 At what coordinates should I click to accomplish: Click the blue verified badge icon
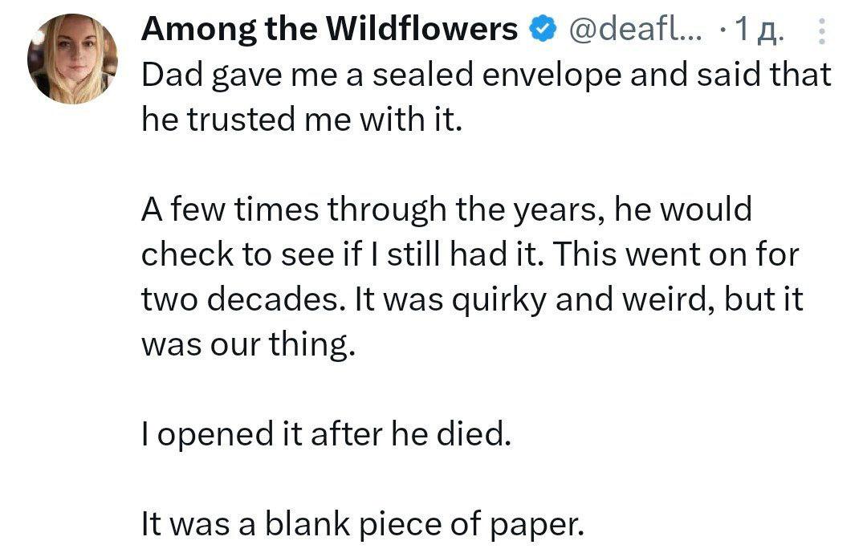pyautogui.click(x=543, y=30)
